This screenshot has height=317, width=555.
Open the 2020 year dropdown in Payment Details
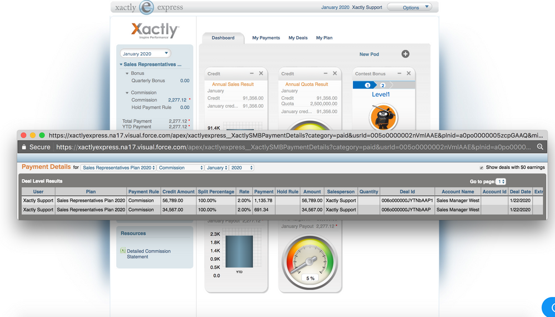tap(242, 168)
